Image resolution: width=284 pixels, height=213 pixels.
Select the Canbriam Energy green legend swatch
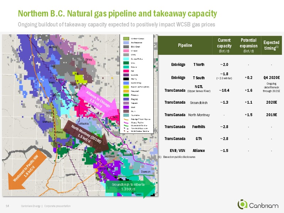[x=126, y=39]
